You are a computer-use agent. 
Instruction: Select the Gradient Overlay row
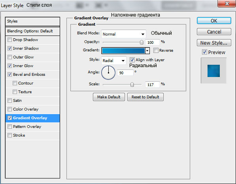click(32, 118)
